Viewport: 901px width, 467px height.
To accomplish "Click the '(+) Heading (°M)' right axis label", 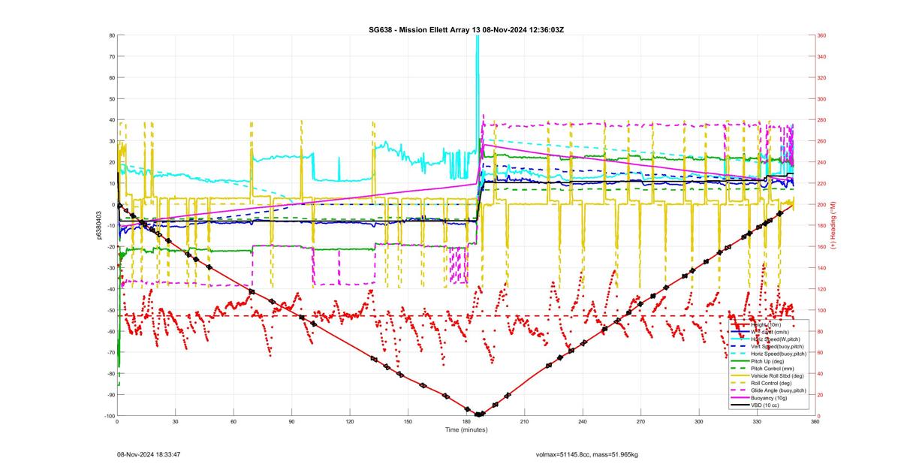I will [833, 225].
